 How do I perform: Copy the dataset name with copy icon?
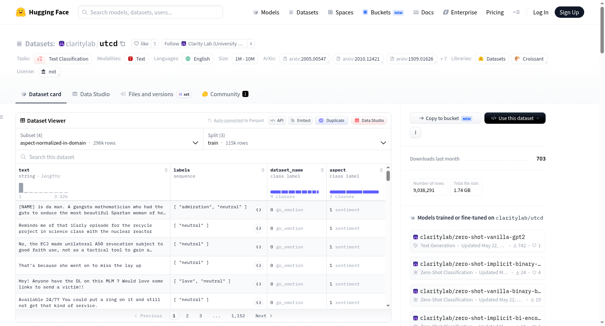point(123,44)
